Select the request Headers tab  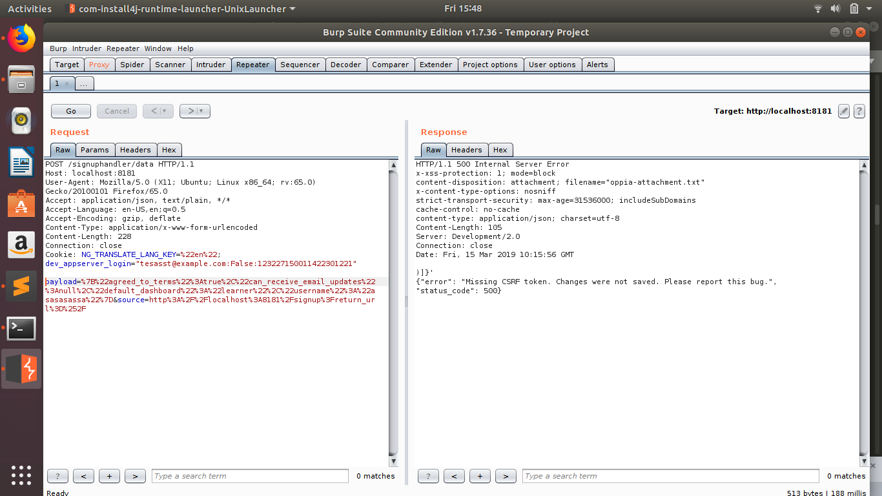point(136,150)
